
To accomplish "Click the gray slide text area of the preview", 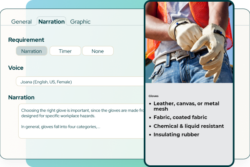I will [188, 150].
